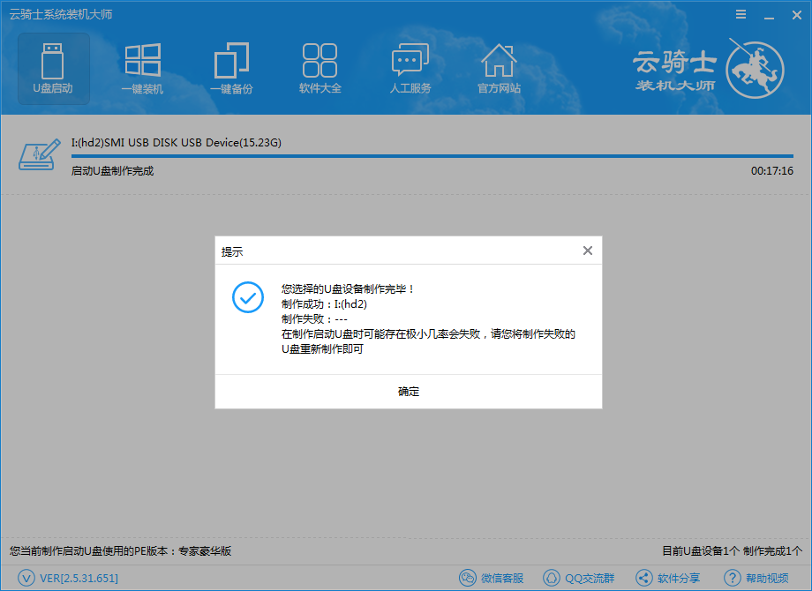812x591 pixels.
Task: Visit 官方网站 home icon
Action: tap(499, 69)
